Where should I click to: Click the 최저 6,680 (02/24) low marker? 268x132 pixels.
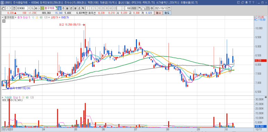[18, 88]
